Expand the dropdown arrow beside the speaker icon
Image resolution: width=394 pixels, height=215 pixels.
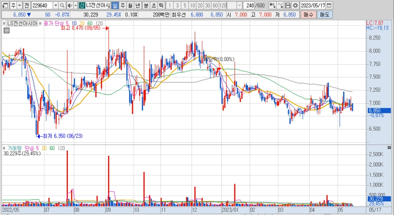(x=75, y=6)
